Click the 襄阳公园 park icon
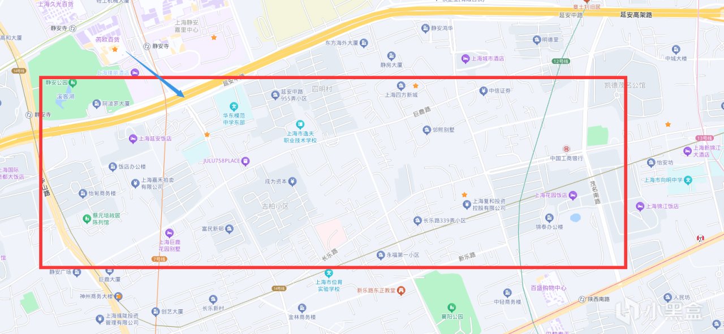 tap(451, 307)
